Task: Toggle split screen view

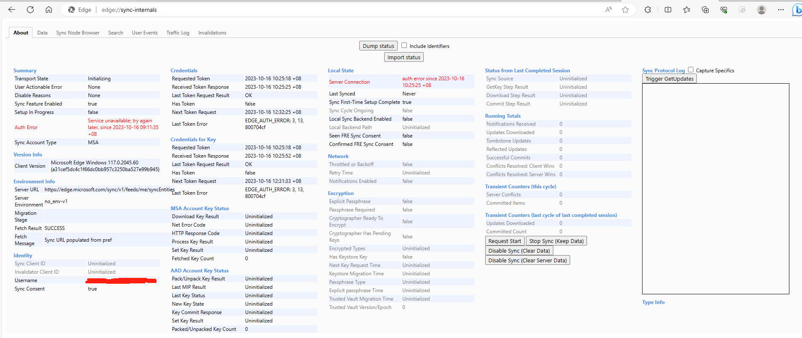Action: coord(668,10)
